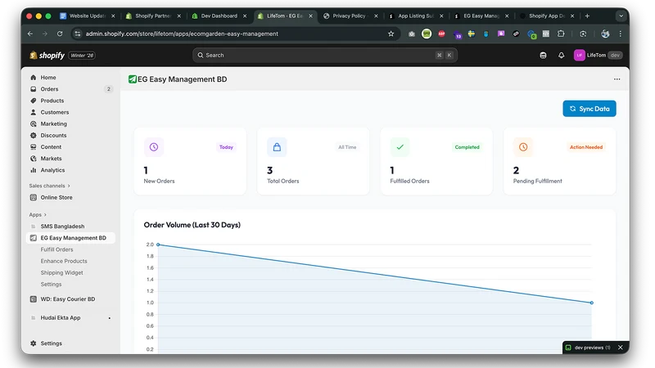The width and height of the screenshot is (655, 368).
Task: Click the Shopify logo
Action: pos(47,56)
